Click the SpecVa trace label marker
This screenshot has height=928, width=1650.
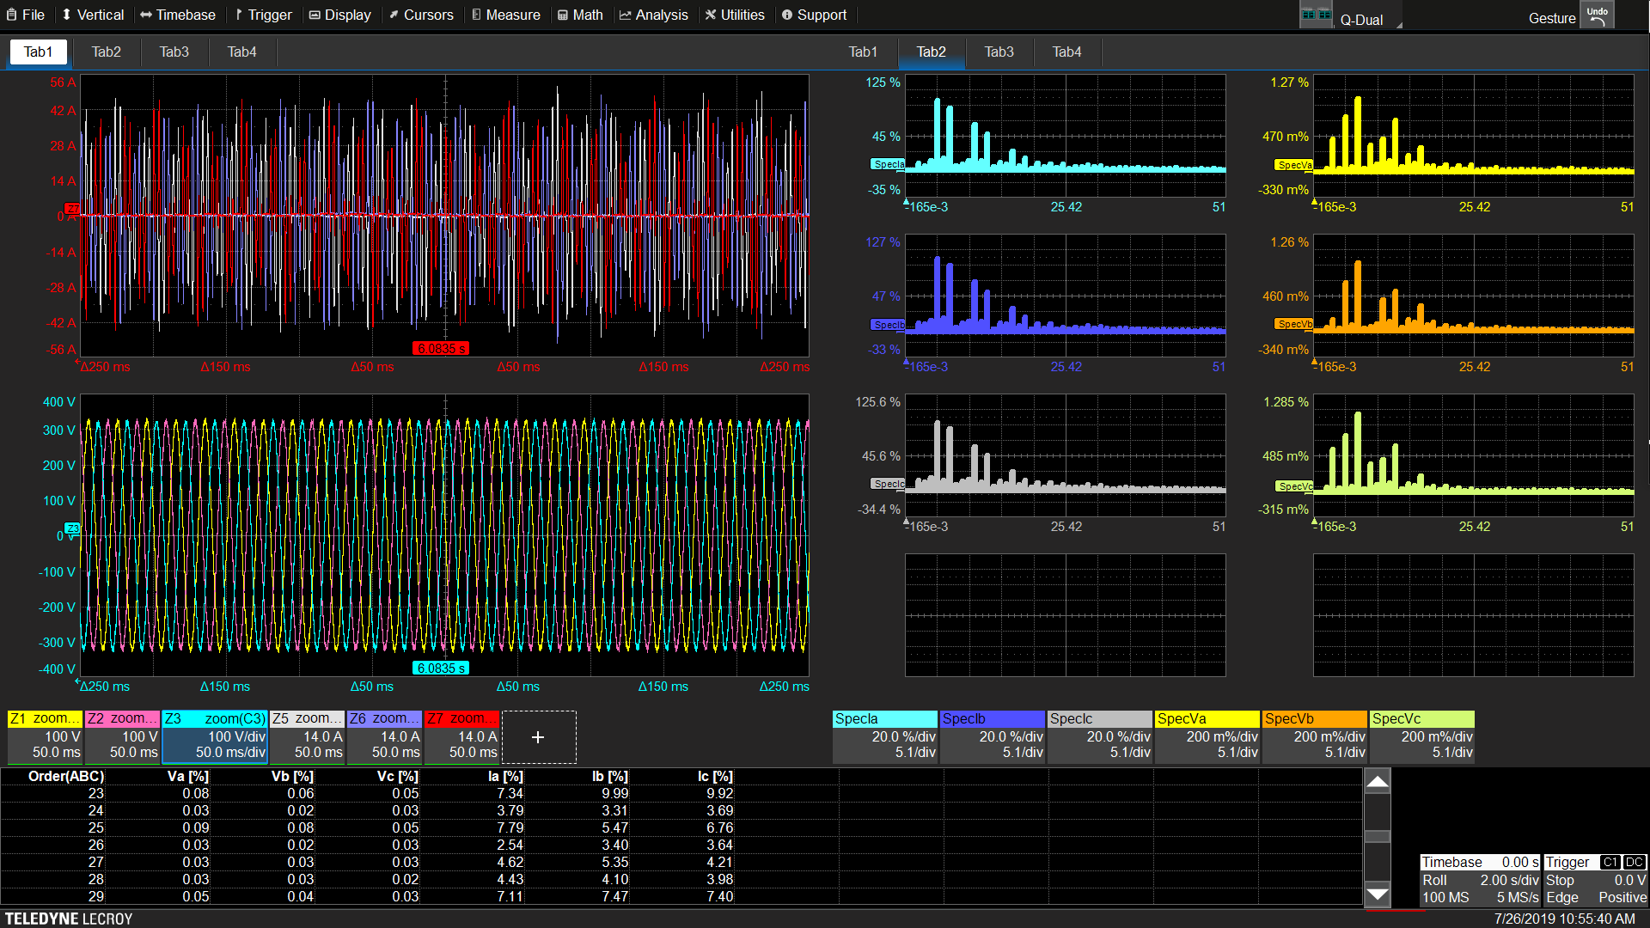coord(1293,165)
